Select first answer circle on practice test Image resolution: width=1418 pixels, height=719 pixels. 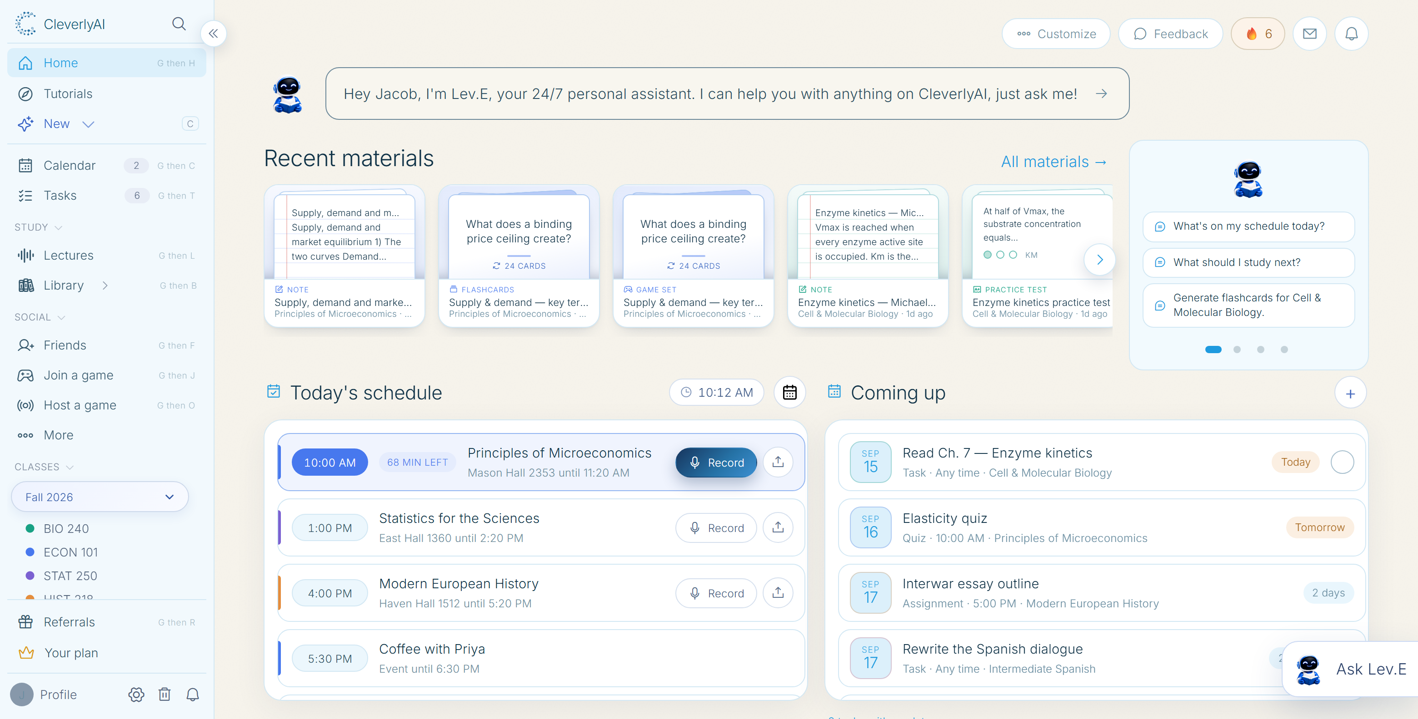987,255
